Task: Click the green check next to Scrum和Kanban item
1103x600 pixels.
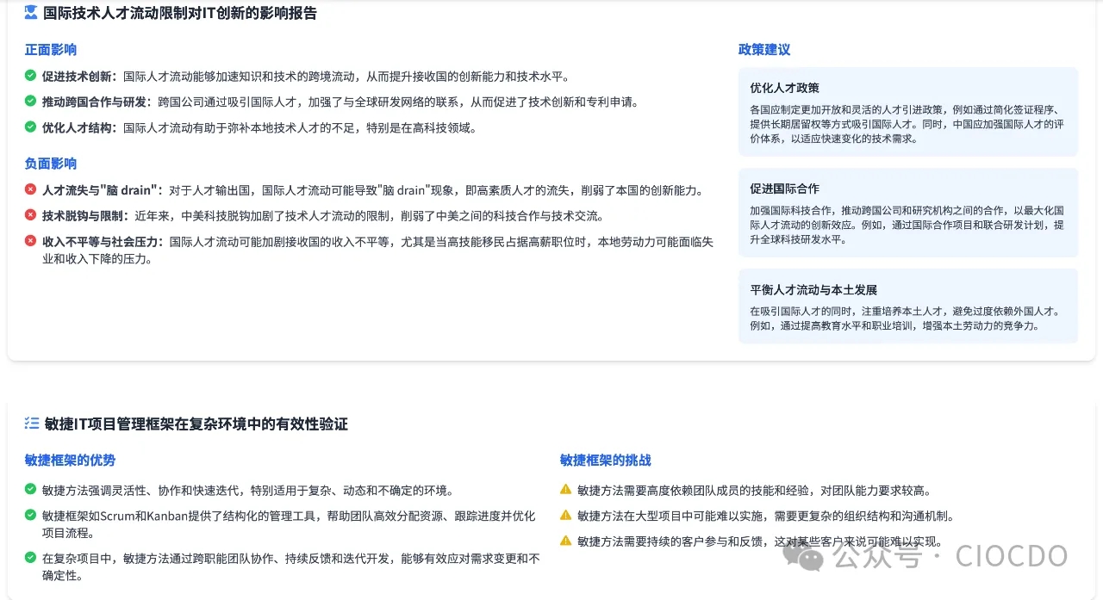Action: 31,516
